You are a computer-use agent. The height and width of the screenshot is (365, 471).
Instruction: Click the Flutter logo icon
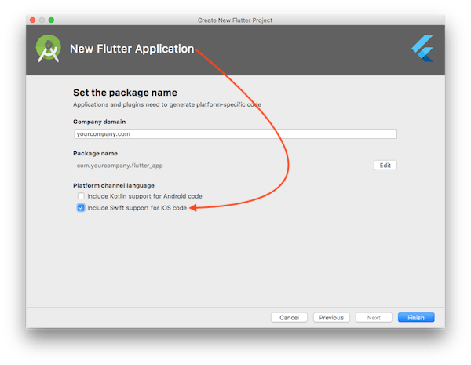pyautogui.click(x=422, y=49)
